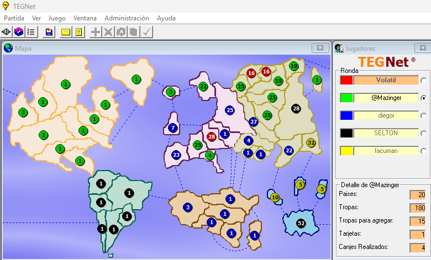Open the Partida menu
Screen dimensions: 431x260
14,18
